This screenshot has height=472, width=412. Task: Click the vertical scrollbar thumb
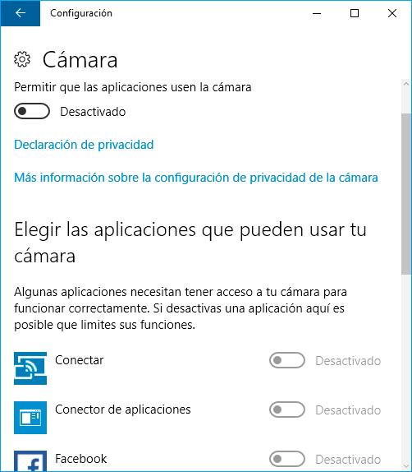406,194
